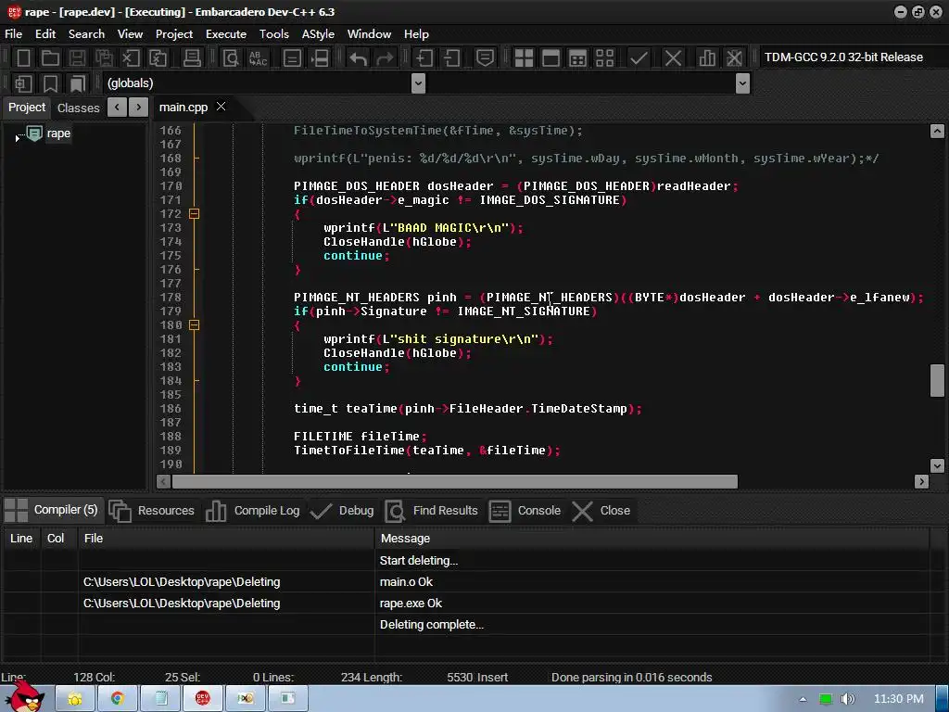This screenshot has height=712, width=949.
Task: Undo the last edit with arrow icon
Action: click(x=359, y=57)
